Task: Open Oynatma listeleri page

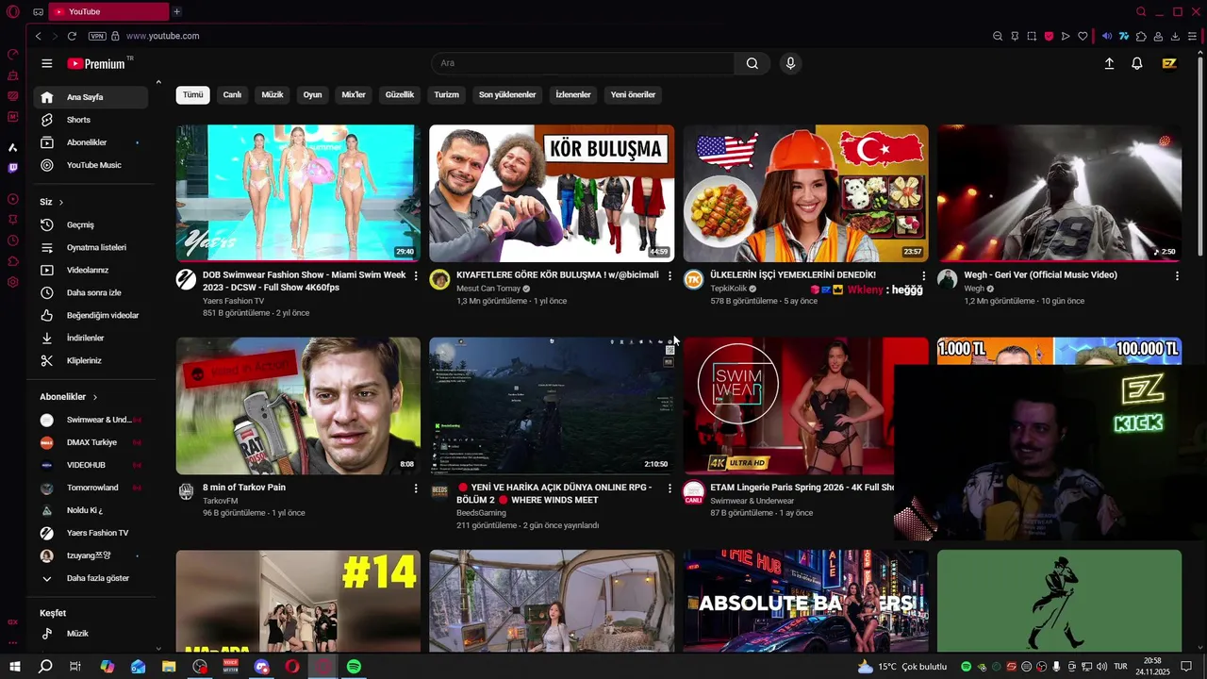Action: [91, 247]
